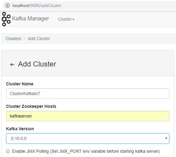
Task: Click the Enable JMX Polling label text
Action: 86,151
